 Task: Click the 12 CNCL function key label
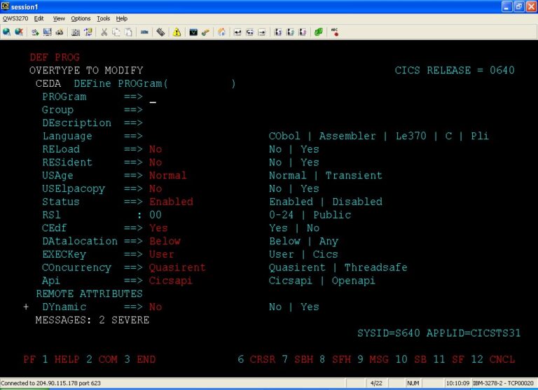(x=492, y=359)
